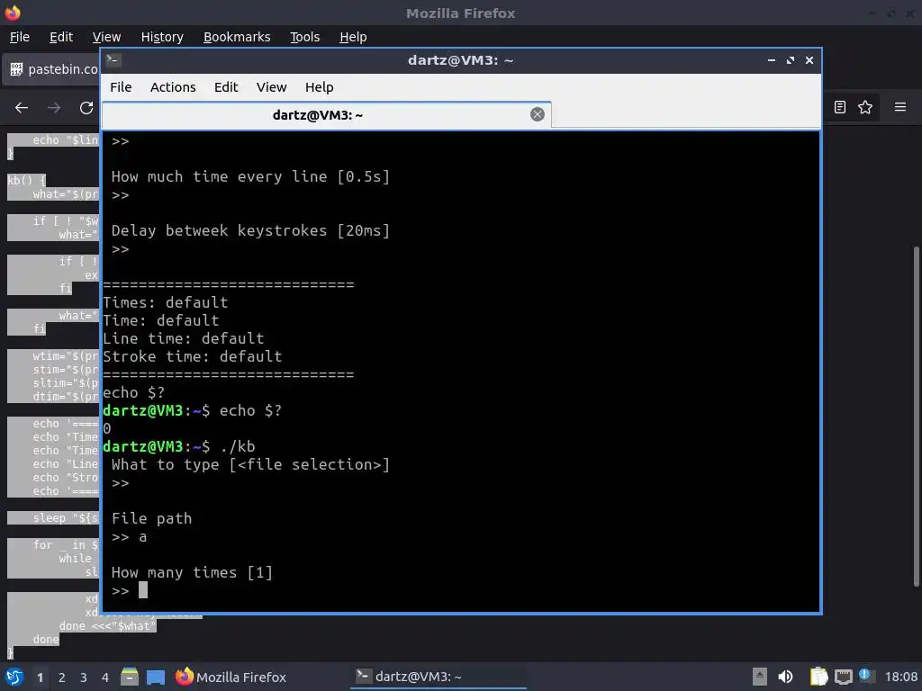
Task: Click 'How much time every line [0.5s]' text
Action: pos(250,176)
